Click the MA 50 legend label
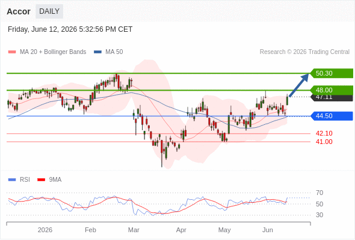The height and width of the screenshot is (240, 355). pos(114,52)
